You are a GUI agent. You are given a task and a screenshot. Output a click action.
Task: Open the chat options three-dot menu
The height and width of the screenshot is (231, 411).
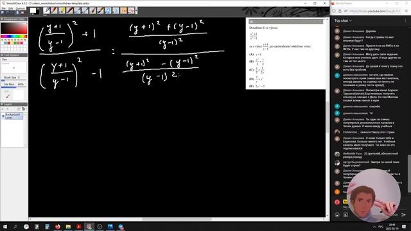tap(405, 21)
